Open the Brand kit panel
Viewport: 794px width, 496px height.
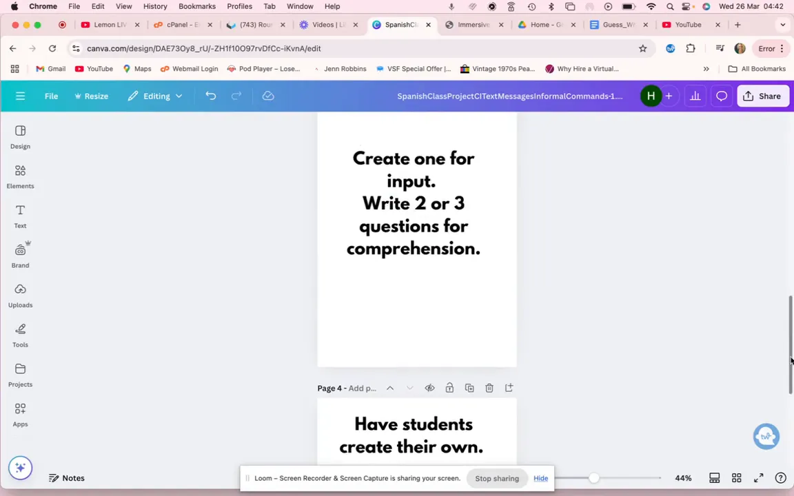pyautogui.click(x=20, y=255)
